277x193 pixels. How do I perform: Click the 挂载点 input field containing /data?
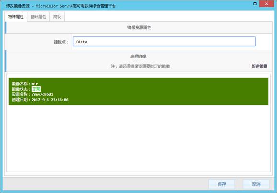164,42
